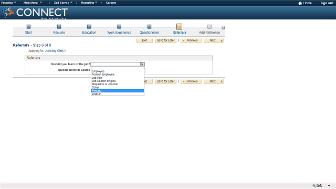Image resolution: width=336 pixels, height=189 pixels.
Task: Click the orange Referrals step icon
Action: pos(179,27)
